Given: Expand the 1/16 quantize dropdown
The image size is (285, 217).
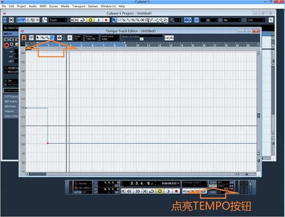Looking at the screenshot, I should pyautogui.click(x=256, y=20).
